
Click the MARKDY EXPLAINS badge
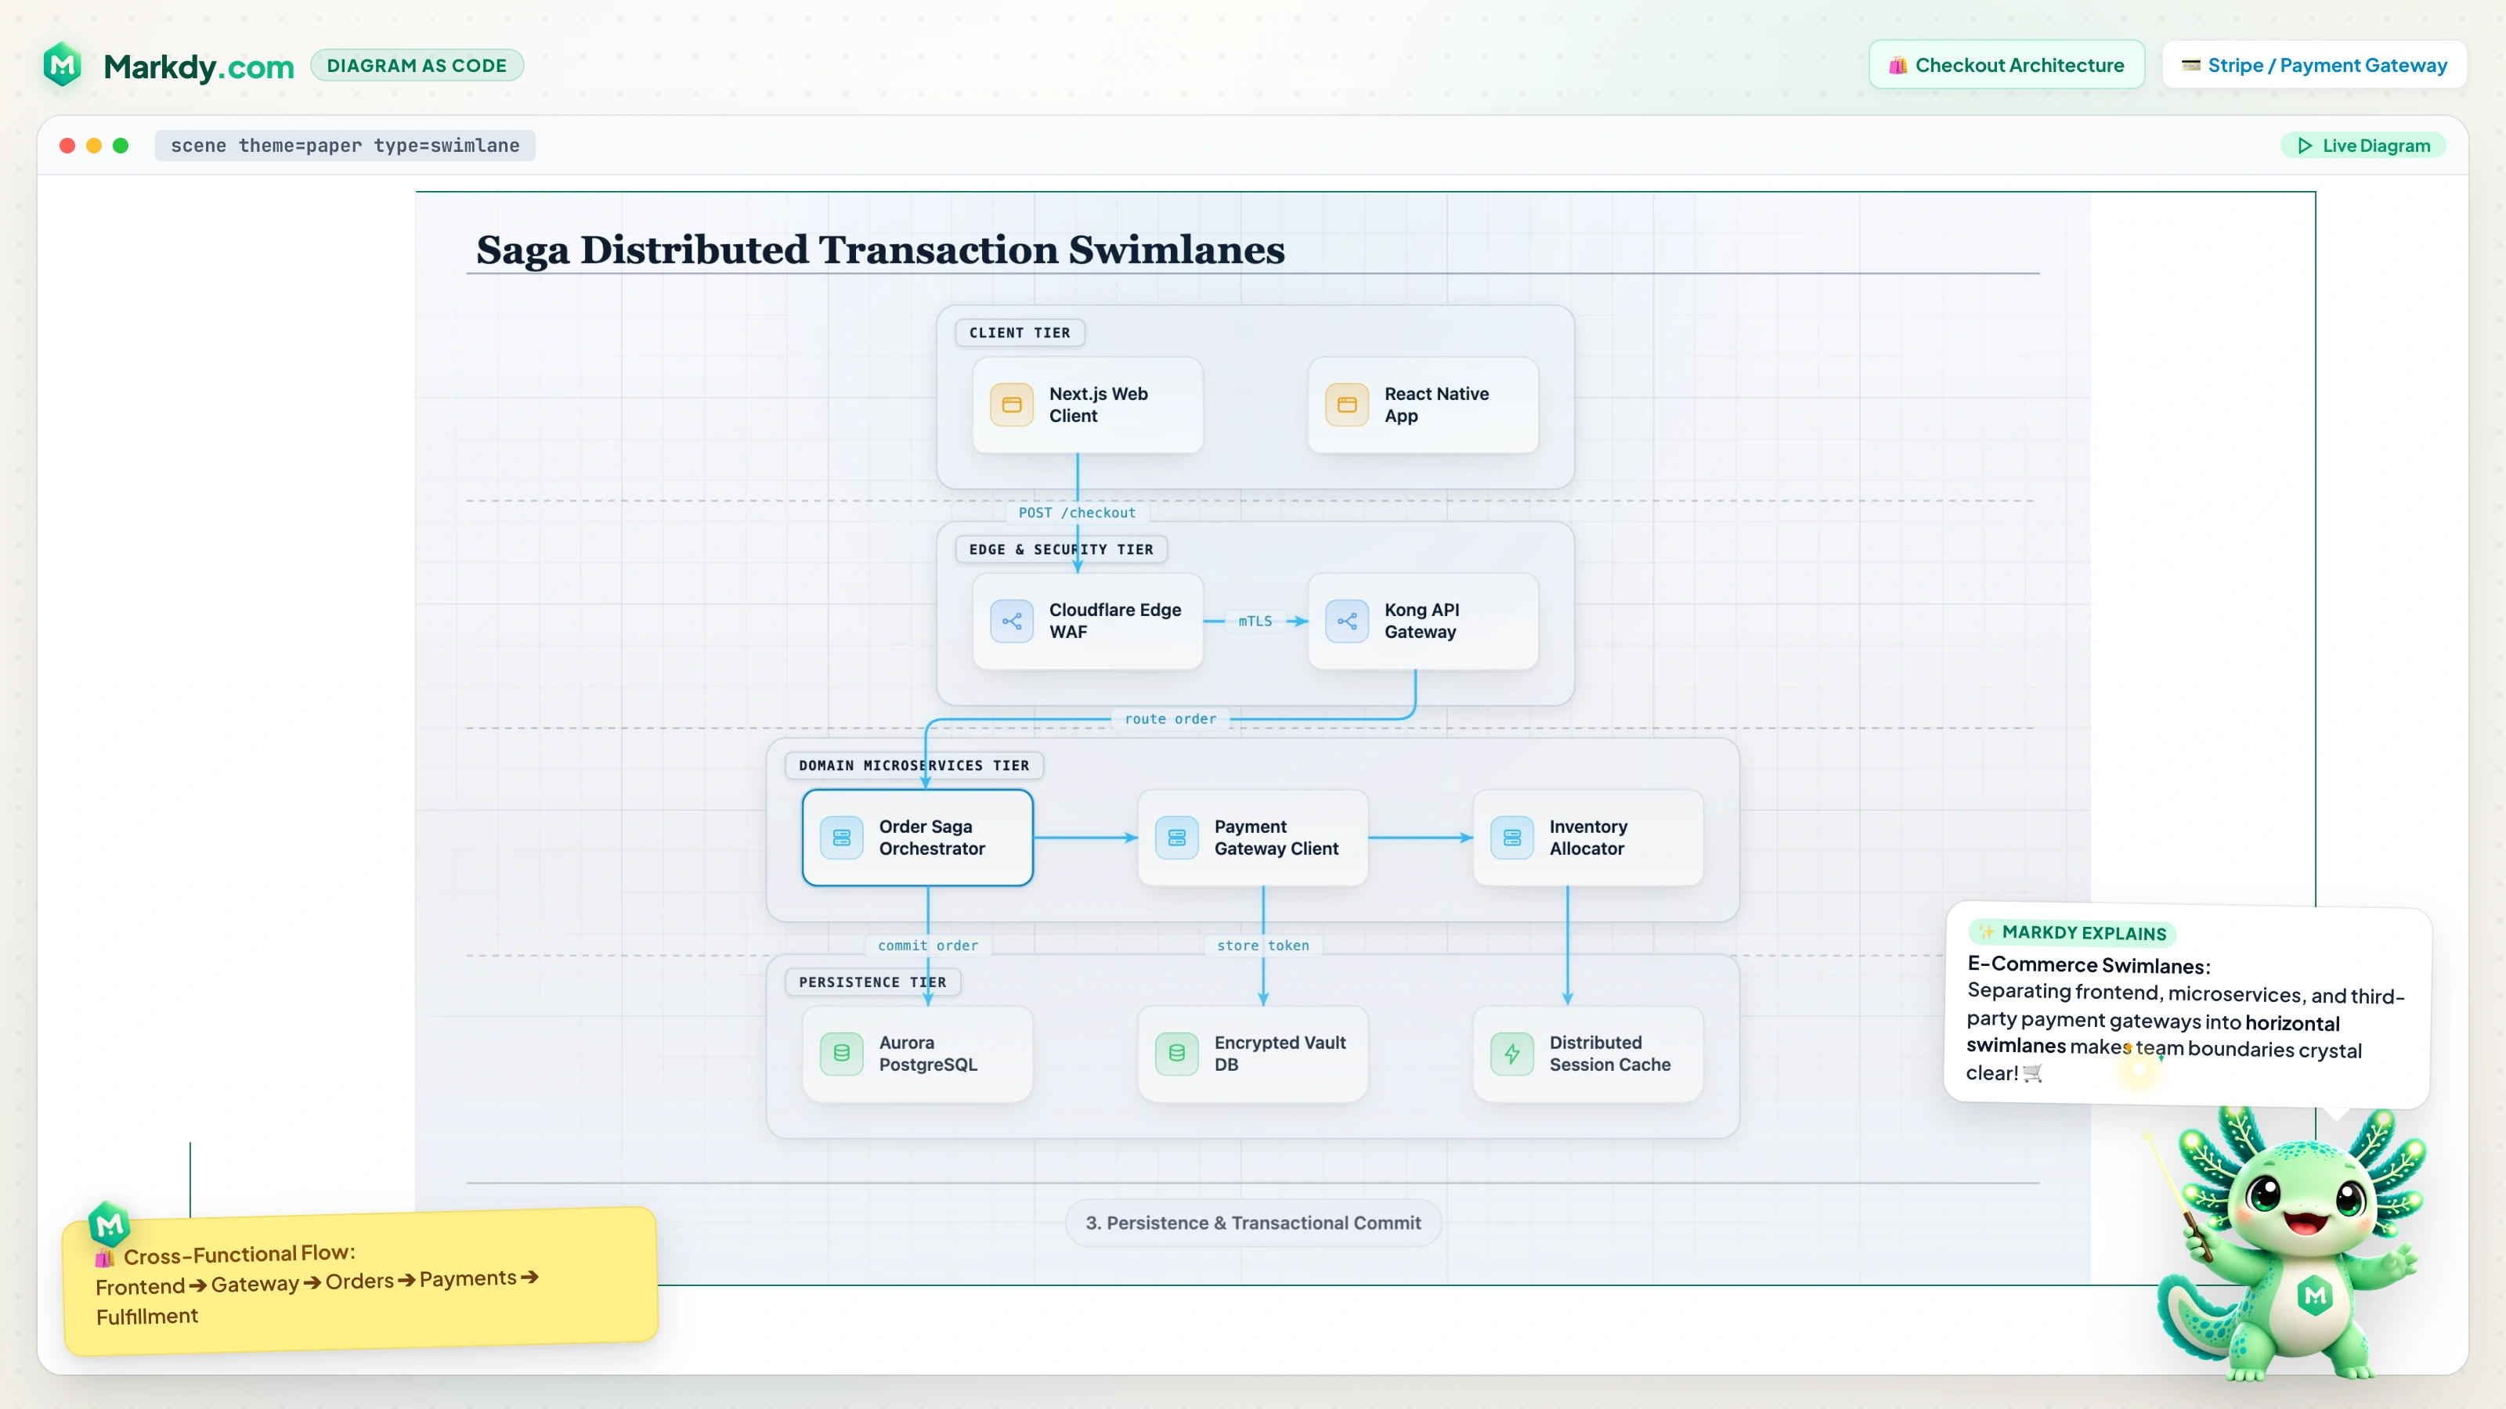pos(2072,932)
